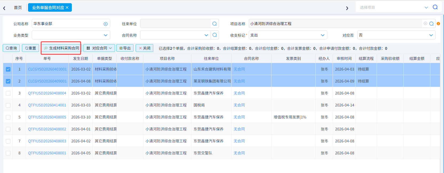Image resolution: width=444 pixels, height=173 pixels.
Task: Click the 收付款名称 column header
Action: 130,59
